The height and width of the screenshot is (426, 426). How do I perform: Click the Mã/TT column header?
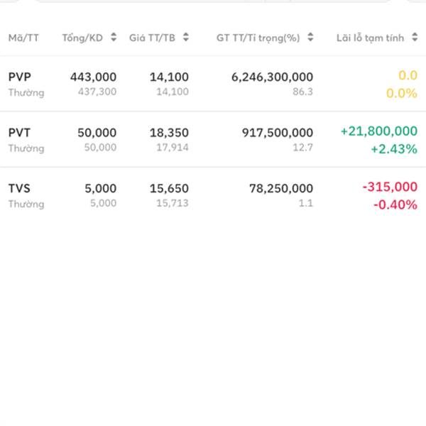[x=23, y=38]
